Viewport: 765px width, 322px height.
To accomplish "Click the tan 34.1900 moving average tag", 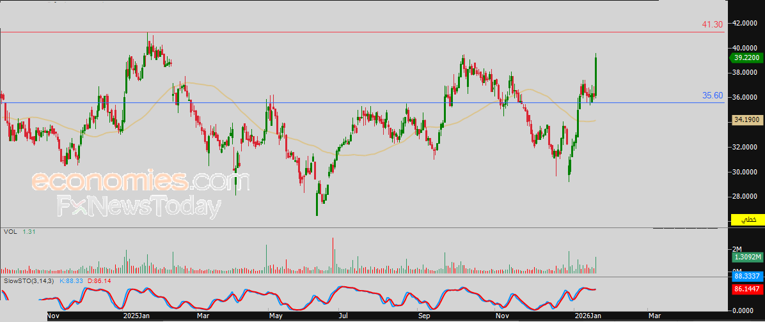I will click(746, 119).
